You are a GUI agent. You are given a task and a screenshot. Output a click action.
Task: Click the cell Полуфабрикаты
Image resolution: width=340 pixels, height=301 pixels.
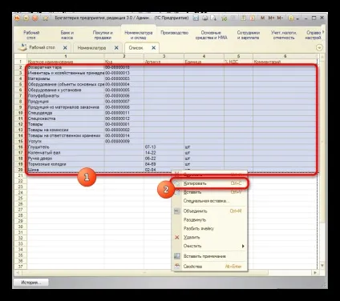[66, 96]
